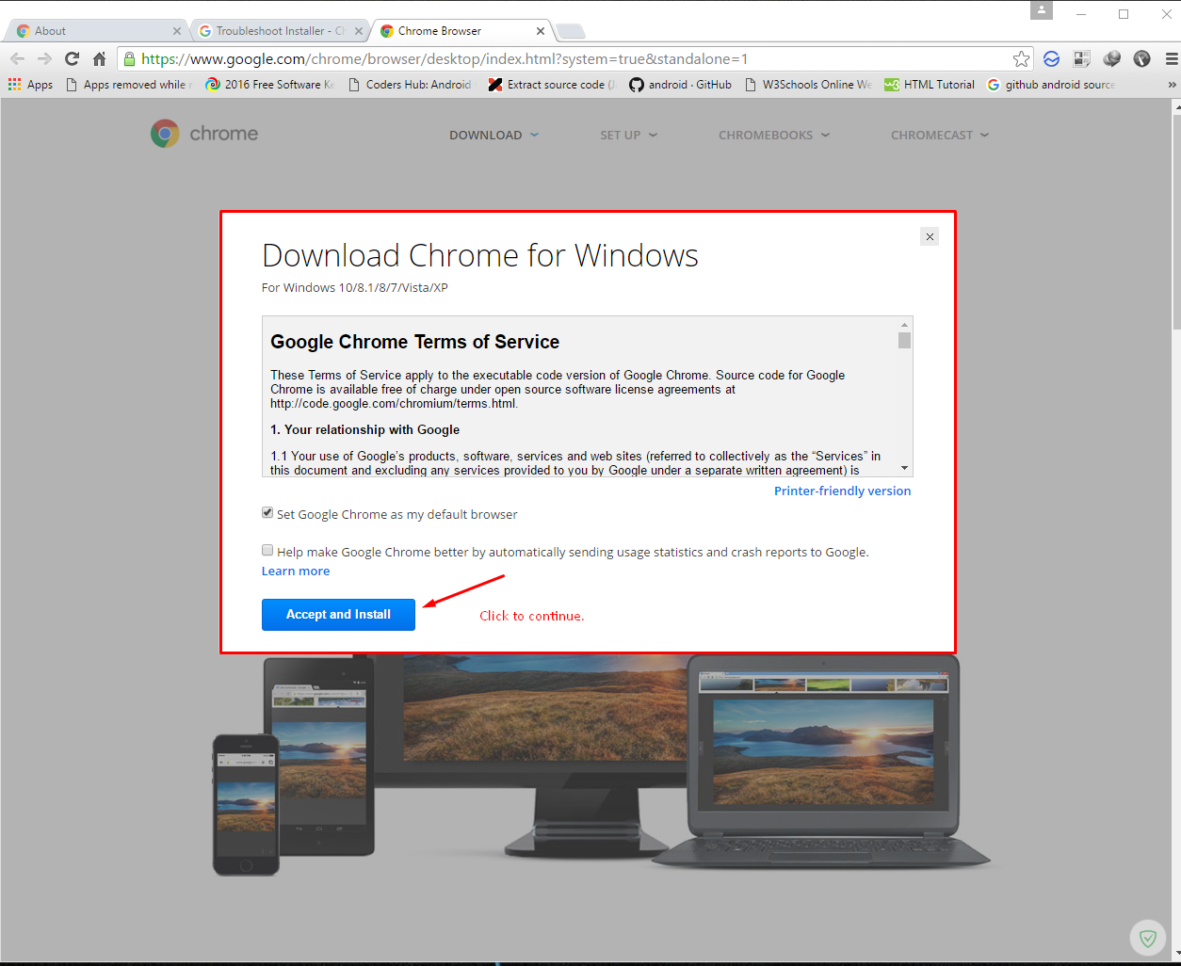Follow the Learn more link

click(x=296, y=571)
